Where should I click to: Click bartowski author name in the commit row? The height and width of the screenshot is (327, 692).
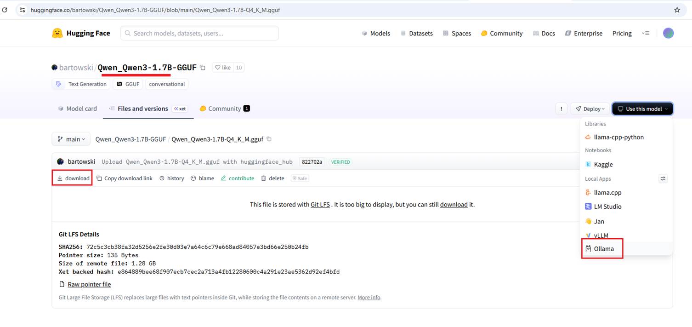point(81,161)
